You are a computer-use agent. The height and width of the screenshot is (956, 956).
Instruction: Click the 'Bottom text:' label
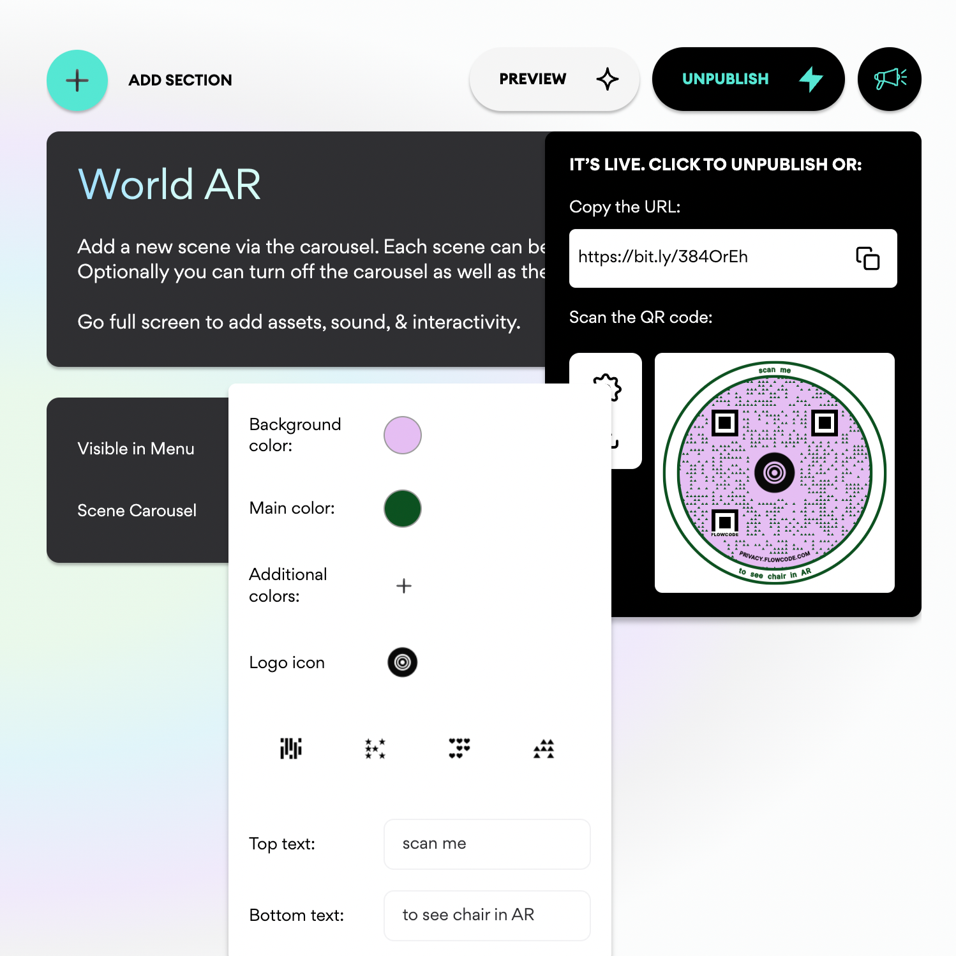(297, 916)
